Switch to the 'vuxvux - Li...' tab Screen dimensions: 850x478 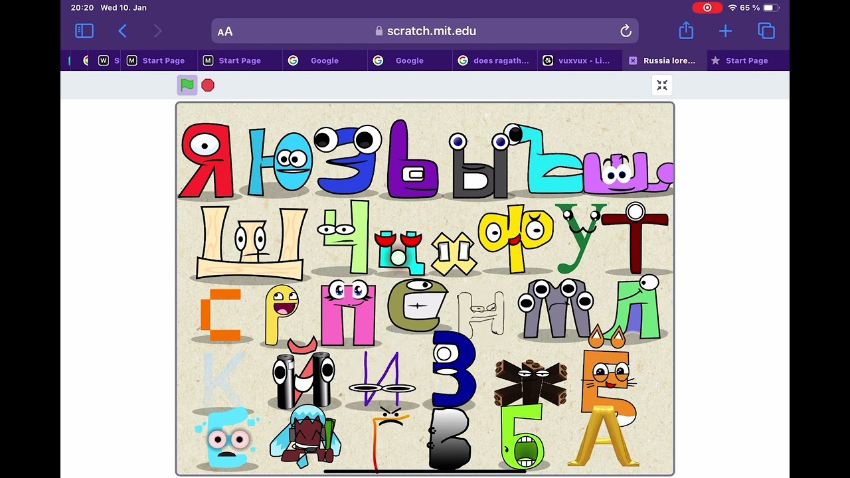[580, 60]
